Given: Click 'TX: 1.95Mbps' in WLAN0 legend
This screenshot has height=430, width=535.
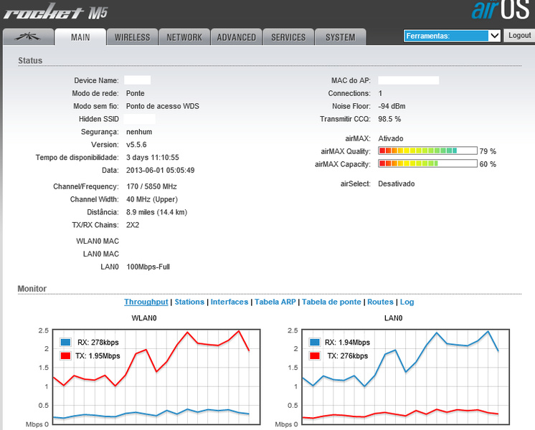Looking at the screenshot, I should pyautogui.click(x=98, y=356).
